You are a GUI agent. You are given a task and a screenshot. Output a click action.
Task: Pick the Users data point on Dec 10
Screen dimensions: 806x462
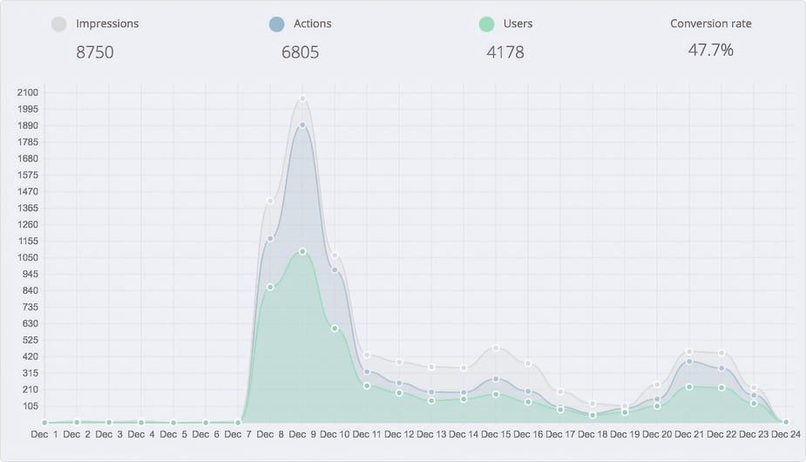tap(335, 328)
